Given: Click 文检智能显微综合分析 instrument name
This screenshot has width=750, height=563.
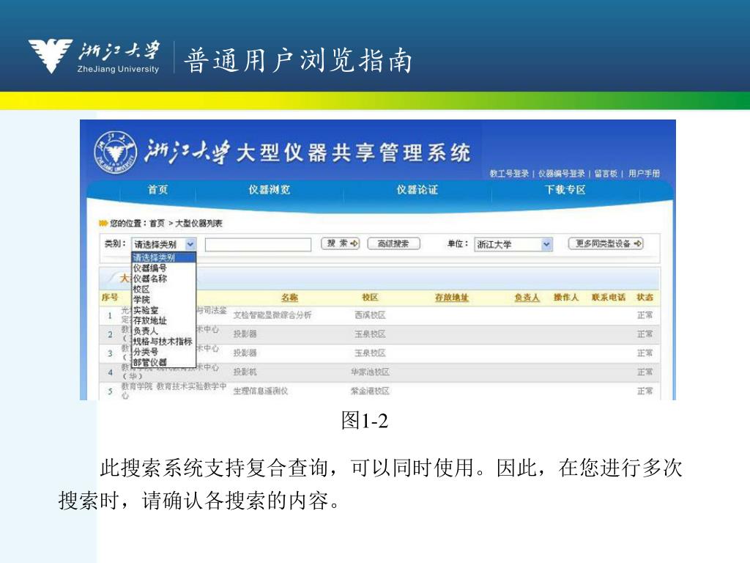Looking at the screenshot, I should (272, 315).
